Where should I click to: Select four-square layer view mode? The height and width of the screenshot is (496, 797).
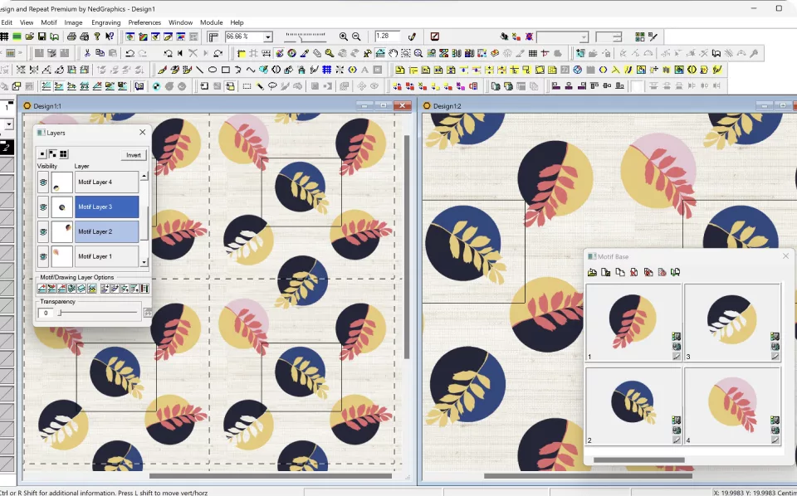(63, 154)
